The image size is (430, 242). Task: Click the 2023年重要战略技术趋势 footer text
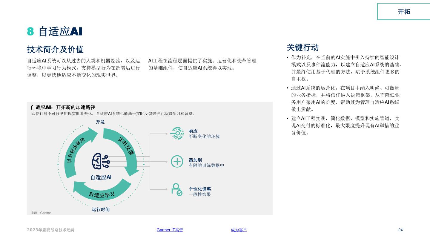click(x=51, y=230)
